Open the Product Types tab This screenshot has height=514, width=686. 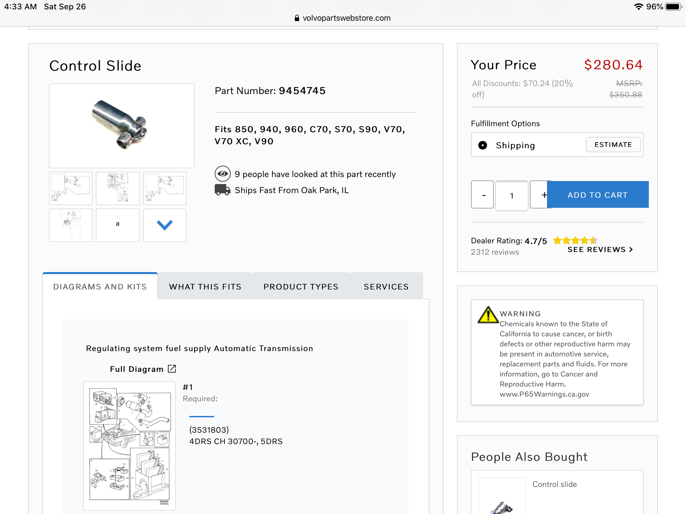(301, 287)
